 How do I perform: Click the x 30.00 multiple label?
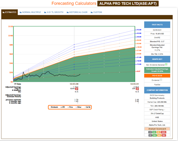(139, 47)
